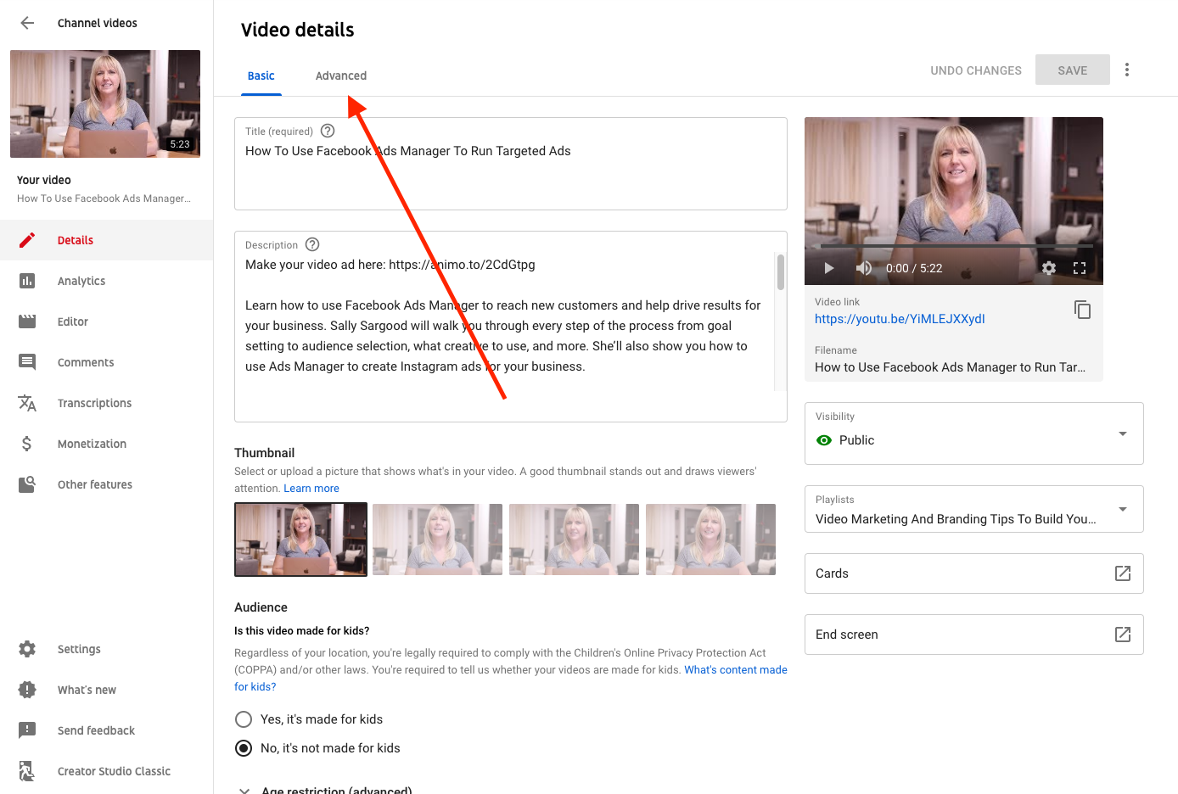Open Monetization in the sidebar

106,444
